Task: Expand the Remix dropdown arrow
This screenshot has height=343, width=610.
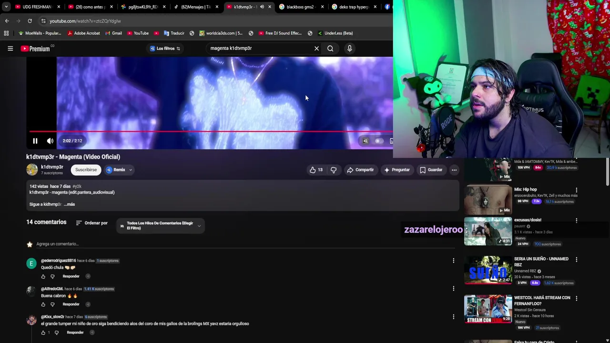Action: tap(131, 170)
